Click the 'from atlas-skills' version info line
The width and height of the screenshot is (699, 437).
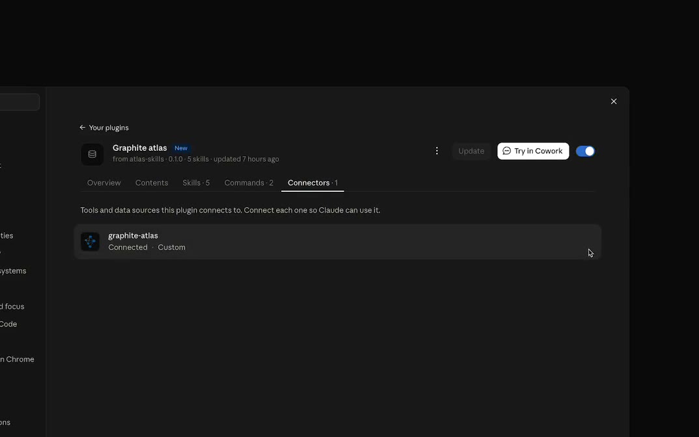(x=196, y=159)
